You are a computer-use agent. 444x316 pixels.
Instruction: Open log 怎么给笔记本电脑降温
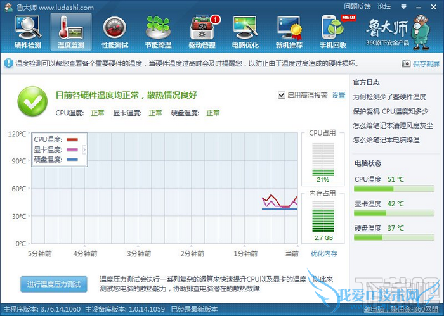pyautogui.click(x=386, y=140)
